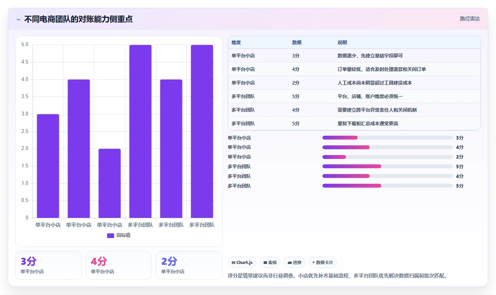Image resolution: width=496 pixels, height=295 pixels.
Task: Select the 表格 tag chip
Action: [x=270, y=262]
